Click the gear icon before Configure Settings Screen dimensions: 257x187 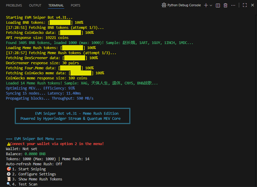pos(9,174)
